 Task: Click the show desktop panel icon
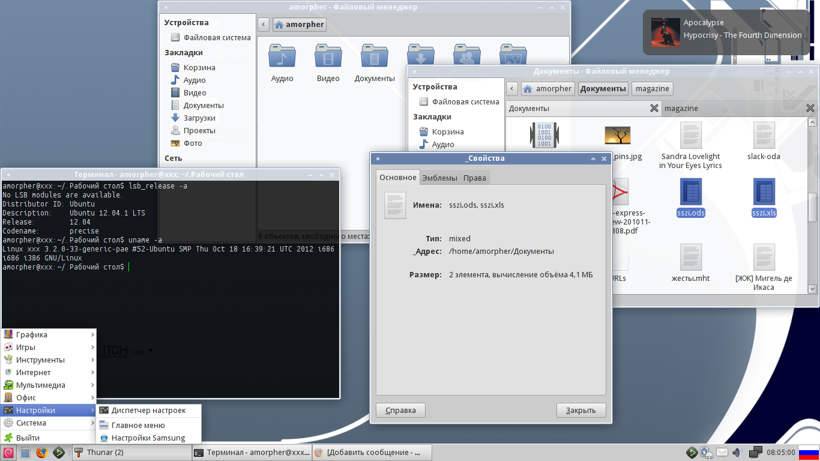25,453
